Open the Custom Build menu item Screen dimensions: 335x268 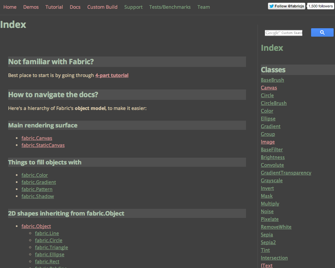tap(102, 7)
